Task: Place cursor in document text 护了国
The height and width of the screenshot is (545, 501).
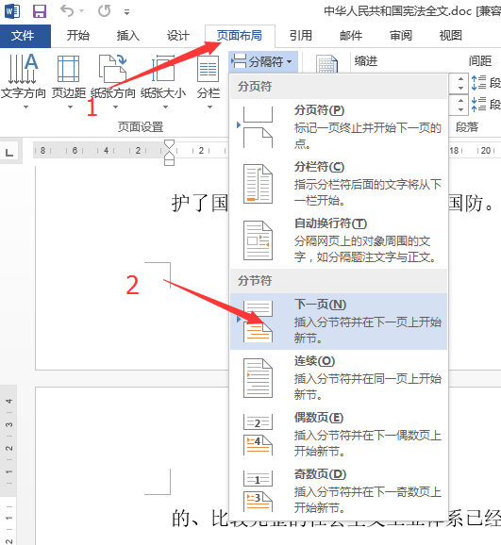Action: pyautogui.click(x=200, y=204)
